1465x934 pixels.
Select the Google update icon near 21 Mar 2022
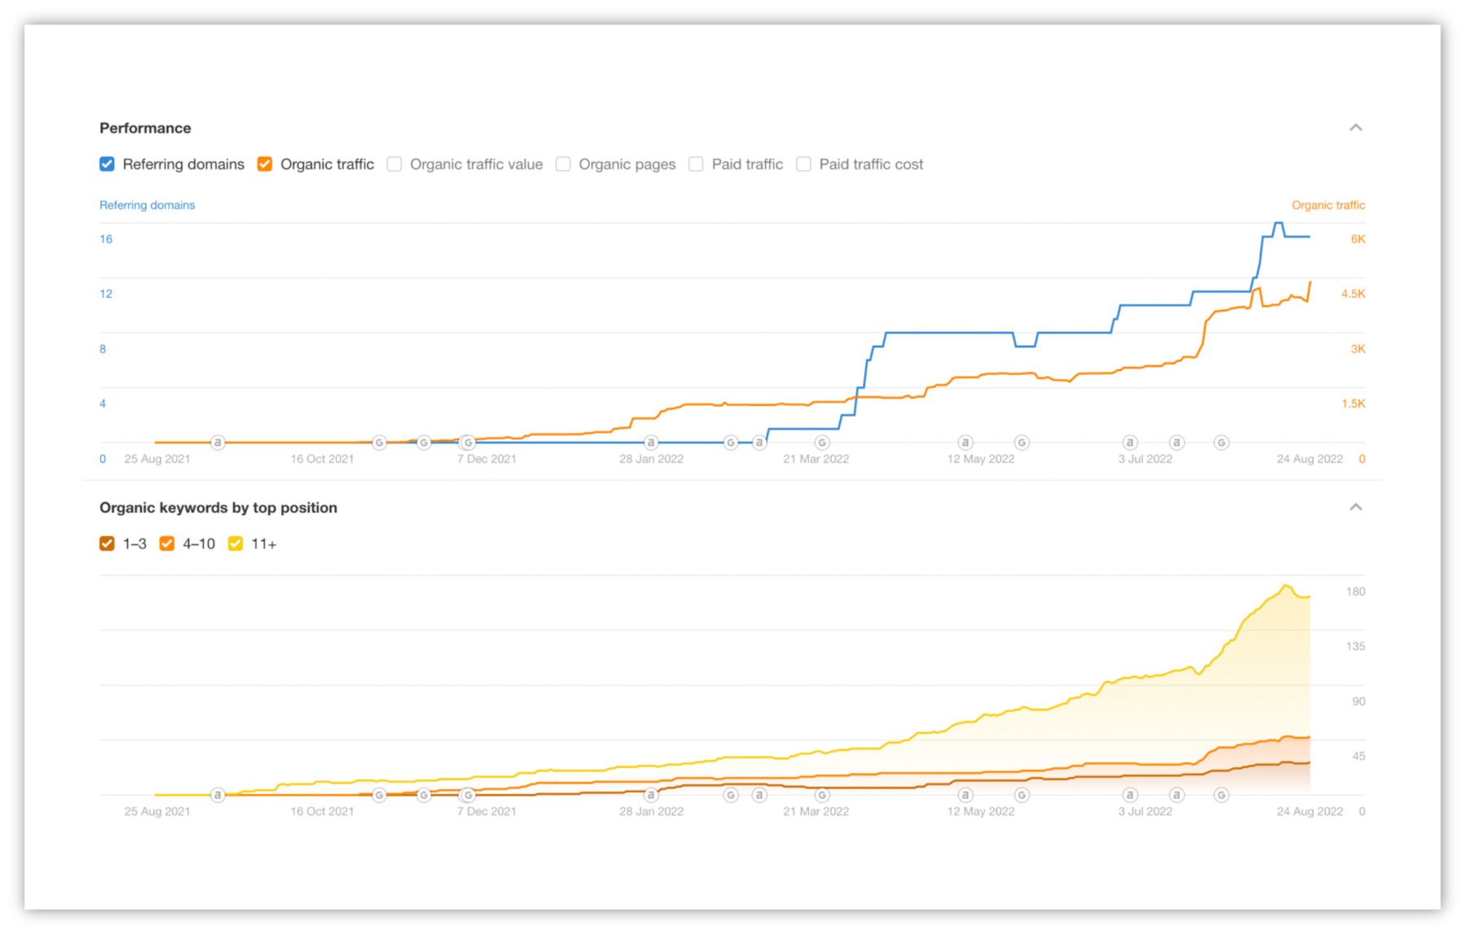[x=822, y=442]
